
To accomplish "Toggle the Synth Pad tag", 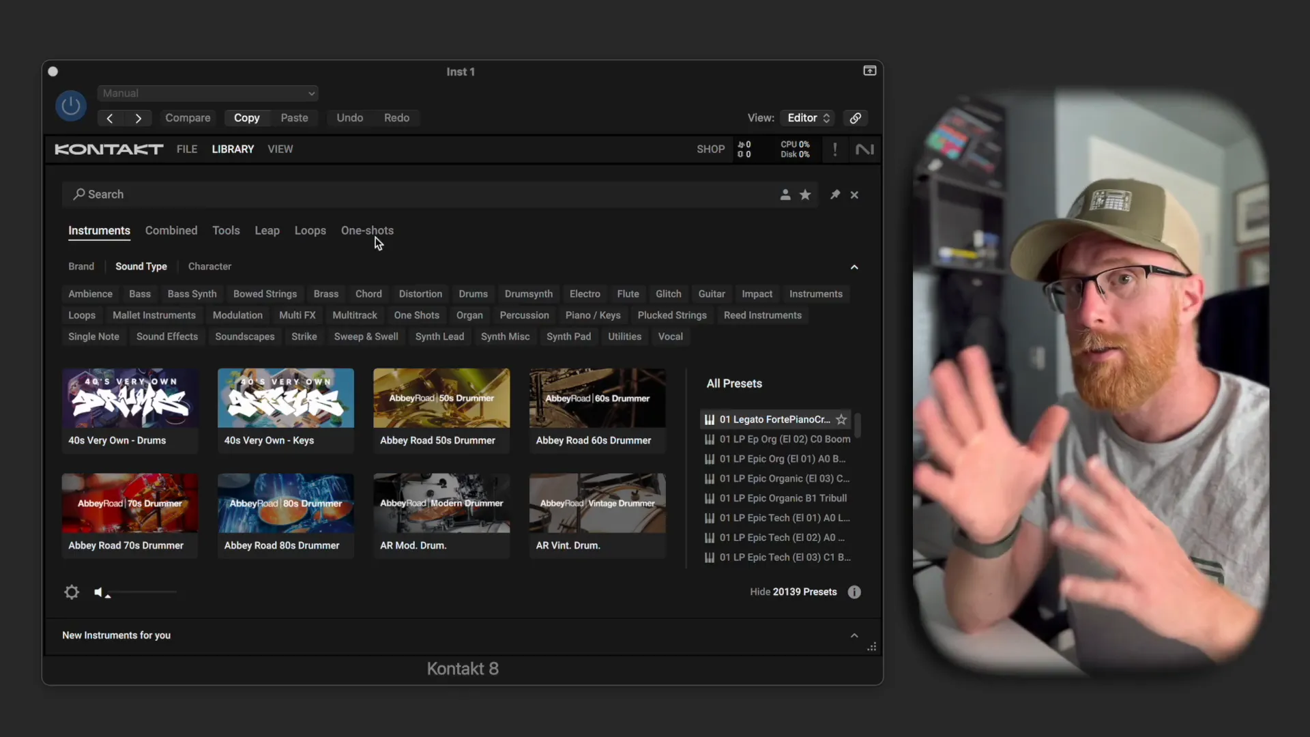I will click(568, 336).
